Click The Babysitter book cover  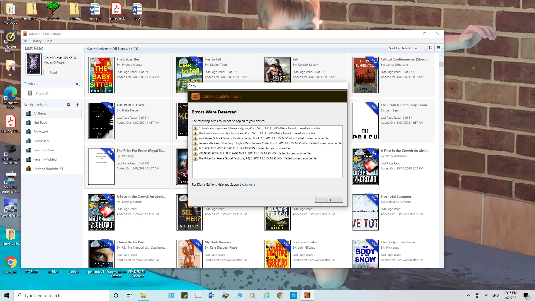coord(101,75)
